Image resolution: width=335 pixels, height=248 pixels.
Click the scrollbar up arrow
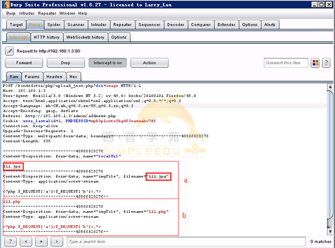330,87
